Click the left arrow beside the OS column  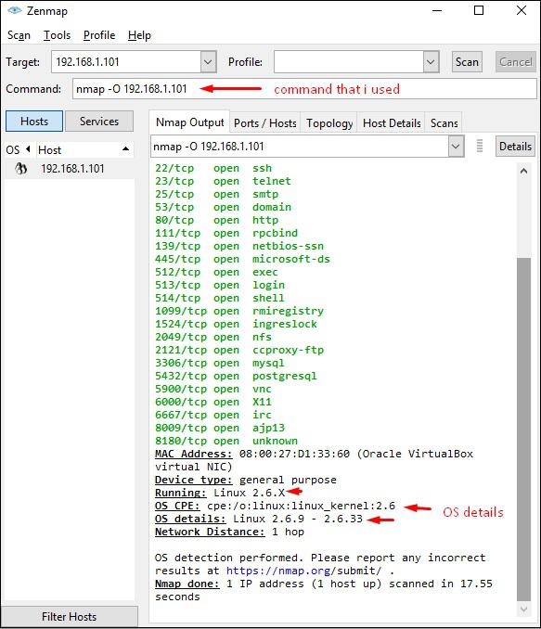coord(28,149)
